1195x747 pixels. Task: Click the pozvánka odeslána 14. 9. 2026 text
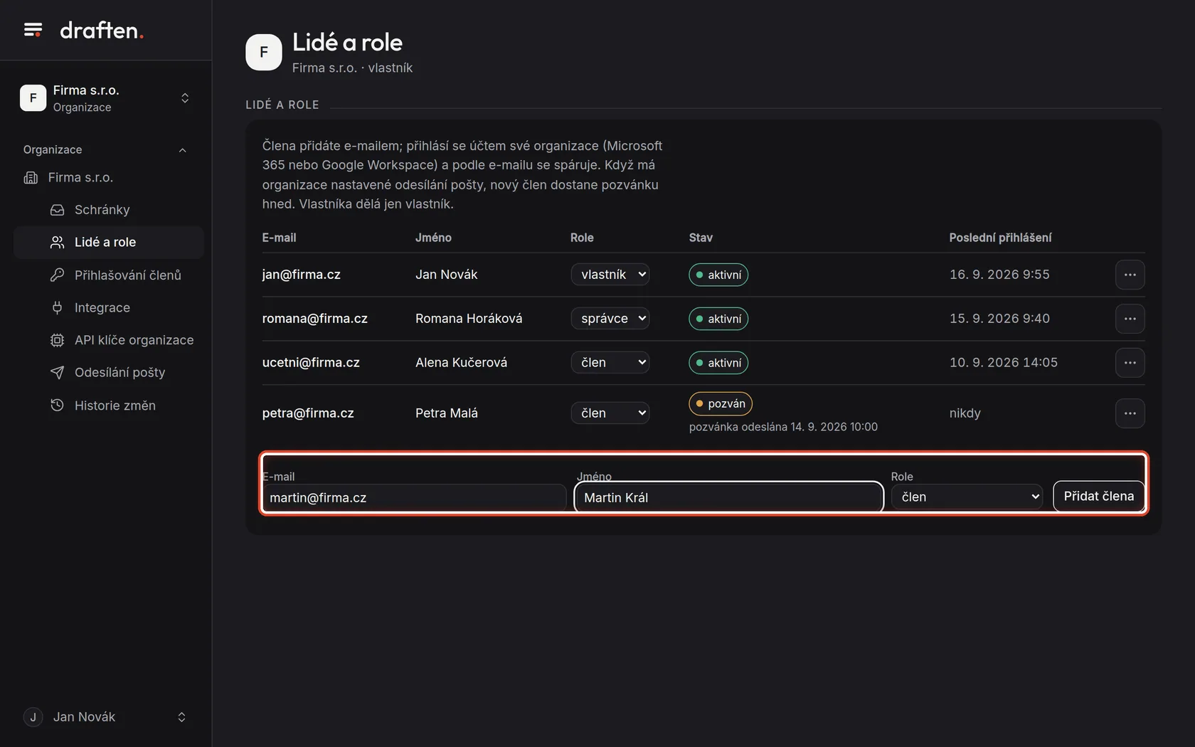pyautogui.click(x=783, y=427)
